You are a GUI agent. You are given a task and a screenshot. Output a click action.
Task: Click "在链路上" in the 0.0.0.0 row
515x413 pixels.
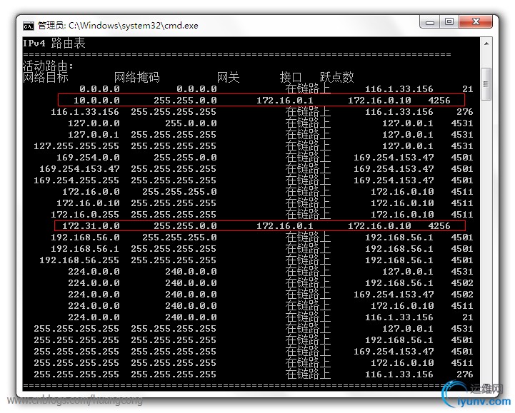click(x=308, y=89)
